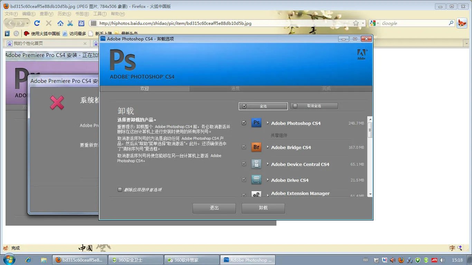The height and width of the screenshot is (265, 472).
Task: Click the Adobe logo in the installer header
Action: click(362, 54)
